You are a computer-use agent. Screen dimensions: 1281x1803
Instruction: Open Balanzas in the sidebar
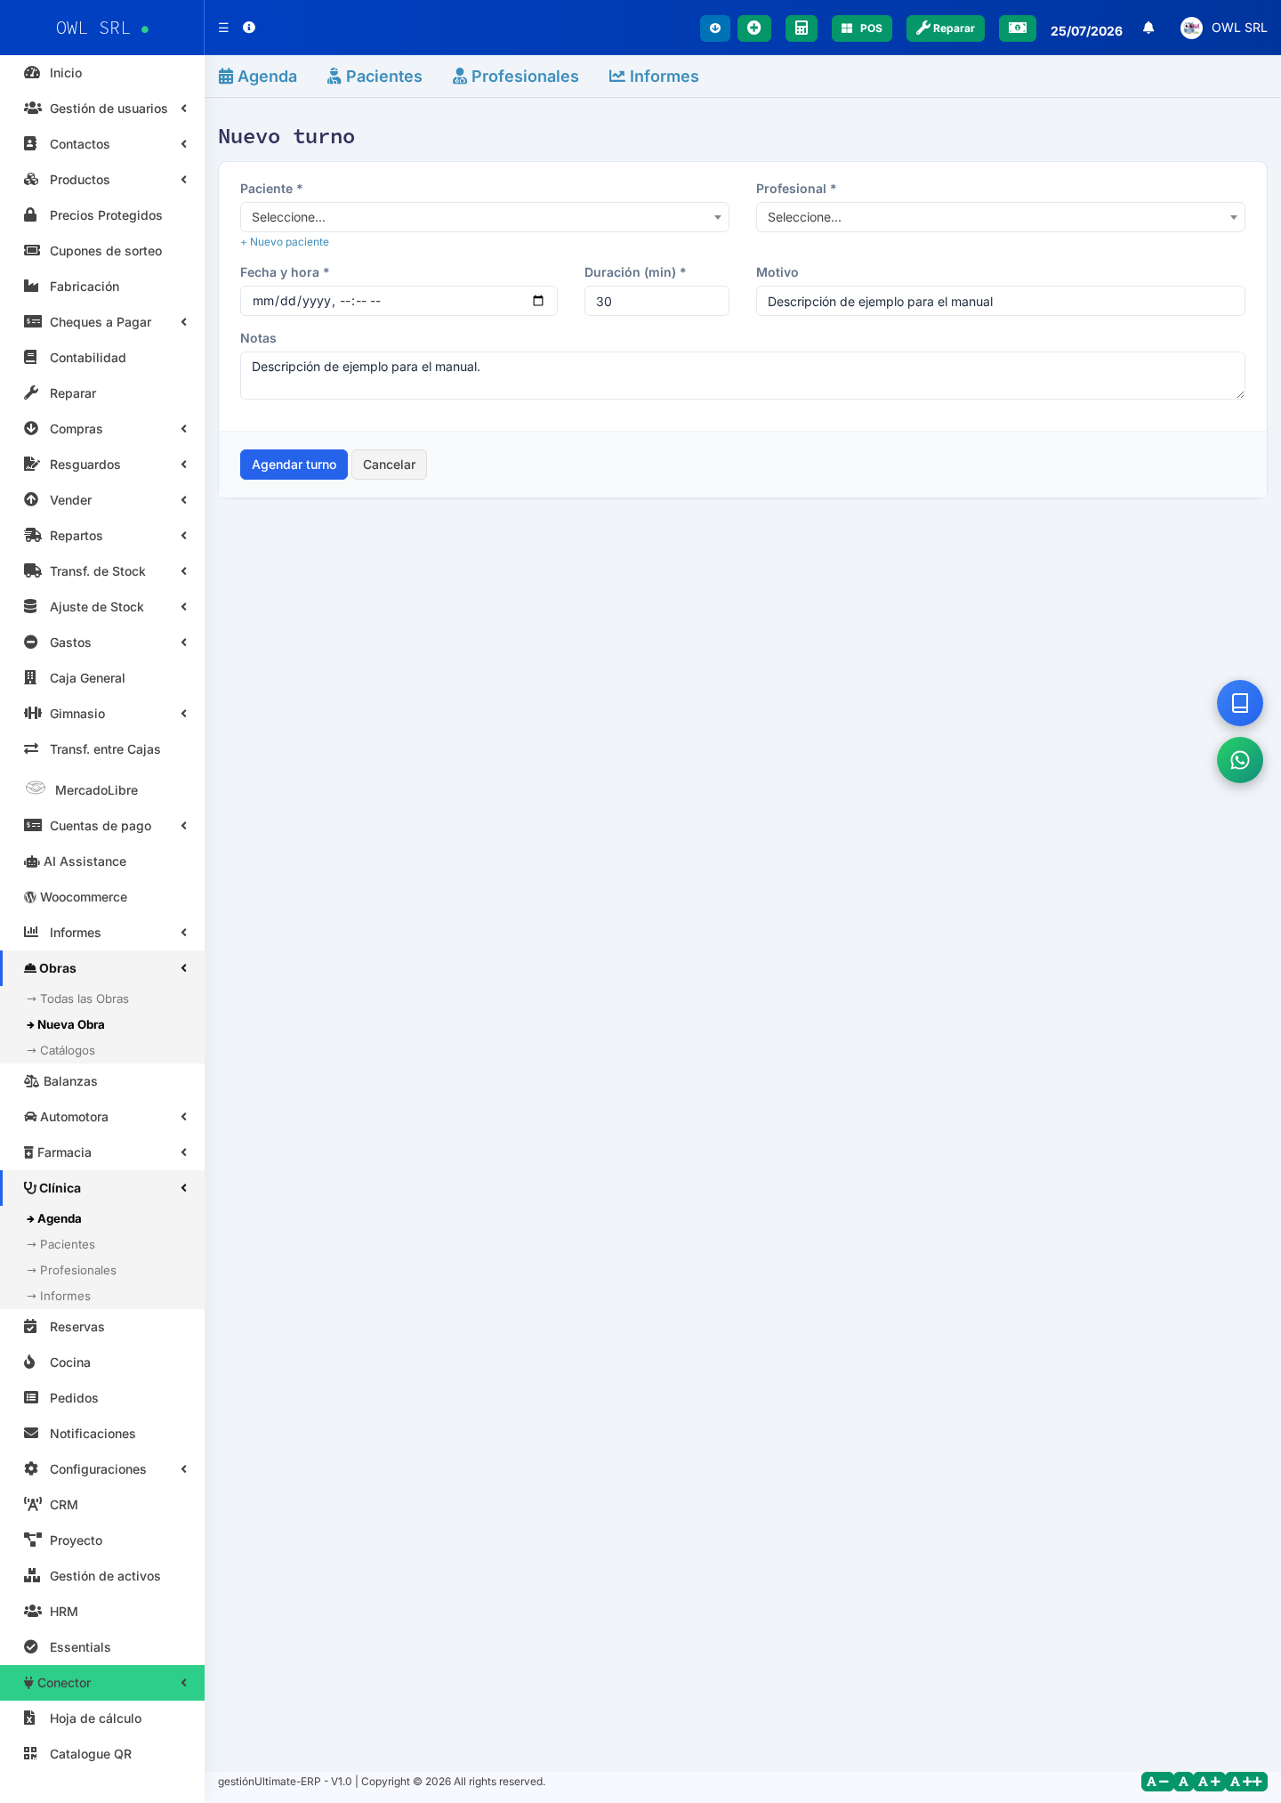pos(102,1081)
